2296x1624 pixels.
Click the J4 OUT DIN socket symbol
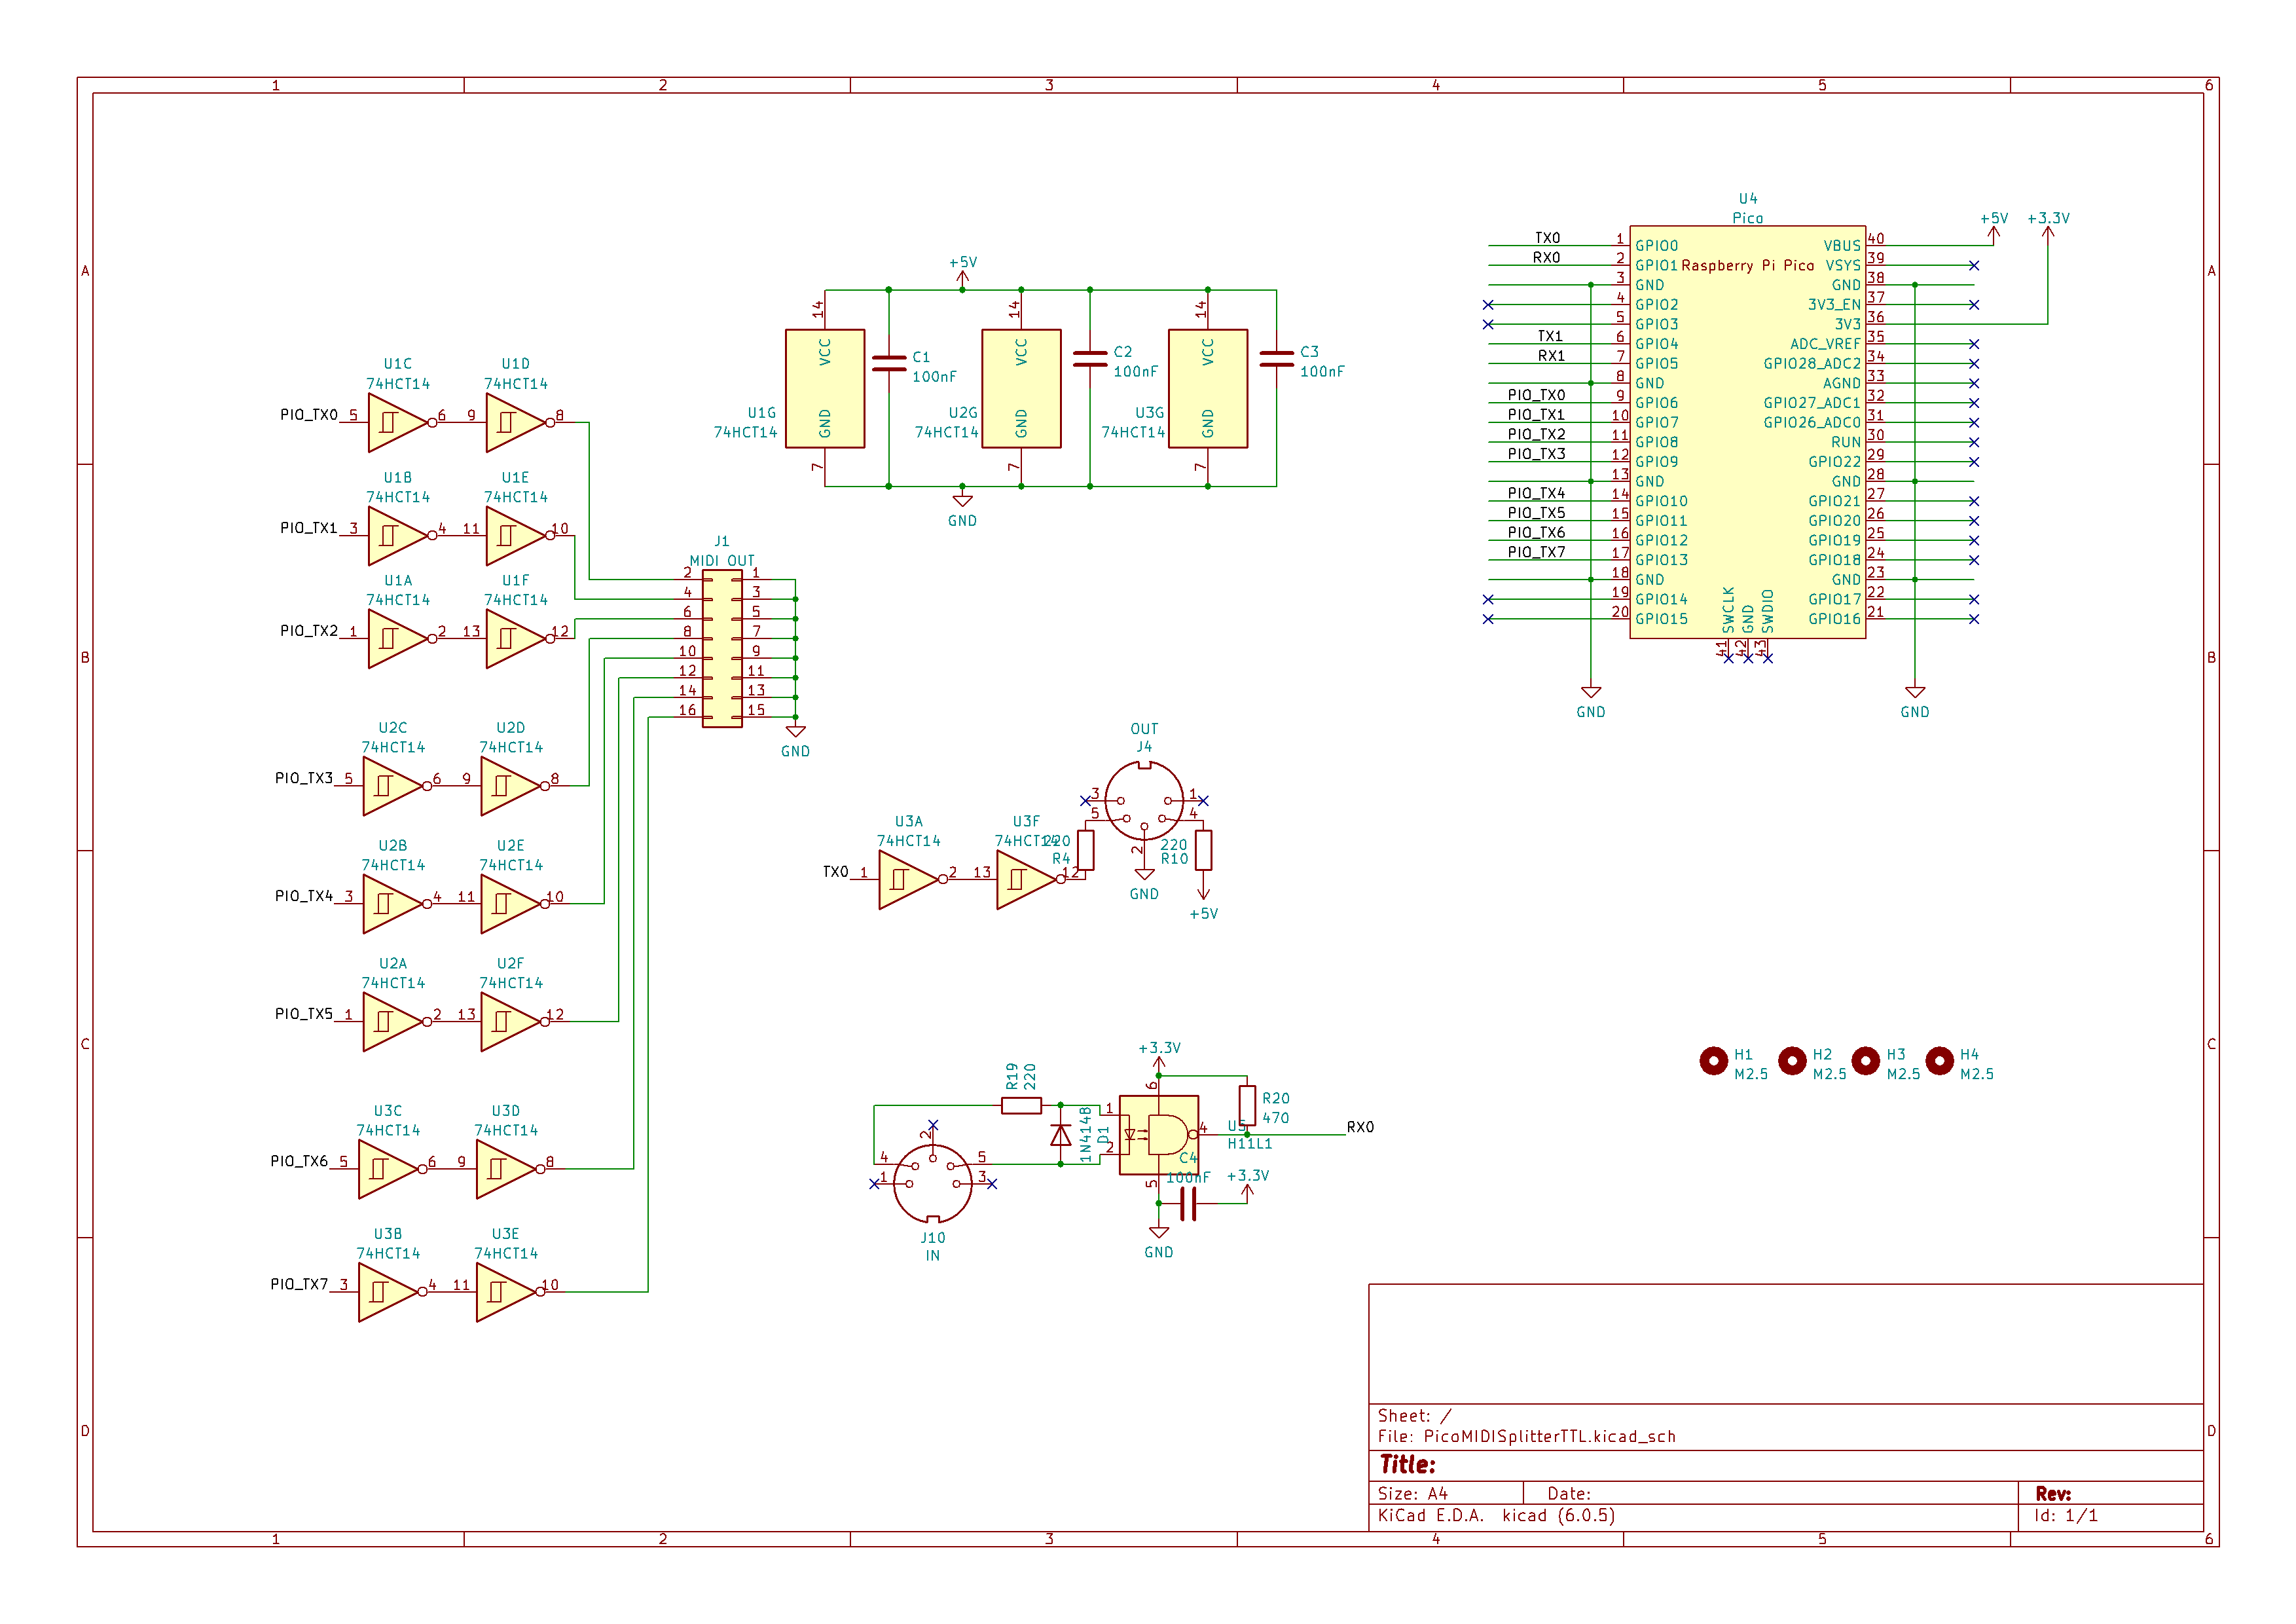(x=1144, y=800)
